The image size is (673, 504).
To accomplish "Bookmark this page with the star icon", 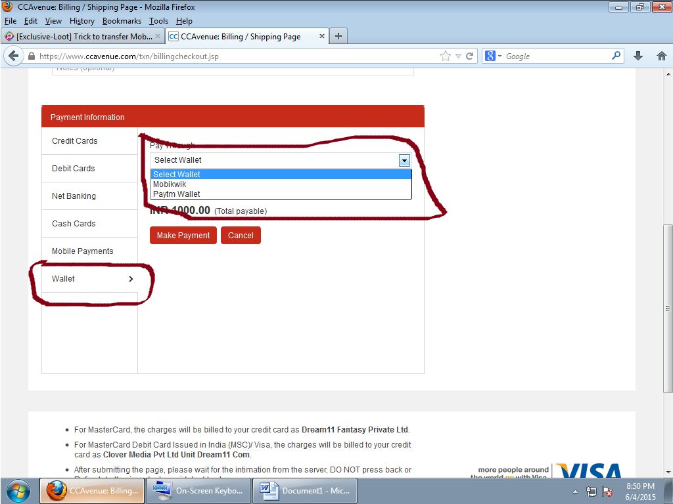I will pos(445,56).
